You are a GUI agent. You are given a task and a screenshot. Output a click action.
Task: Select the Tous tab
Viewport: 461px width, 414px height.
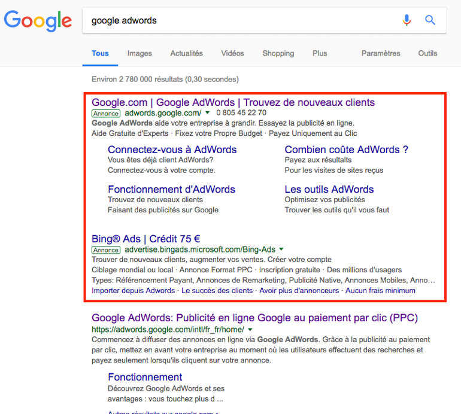[100, 53]
